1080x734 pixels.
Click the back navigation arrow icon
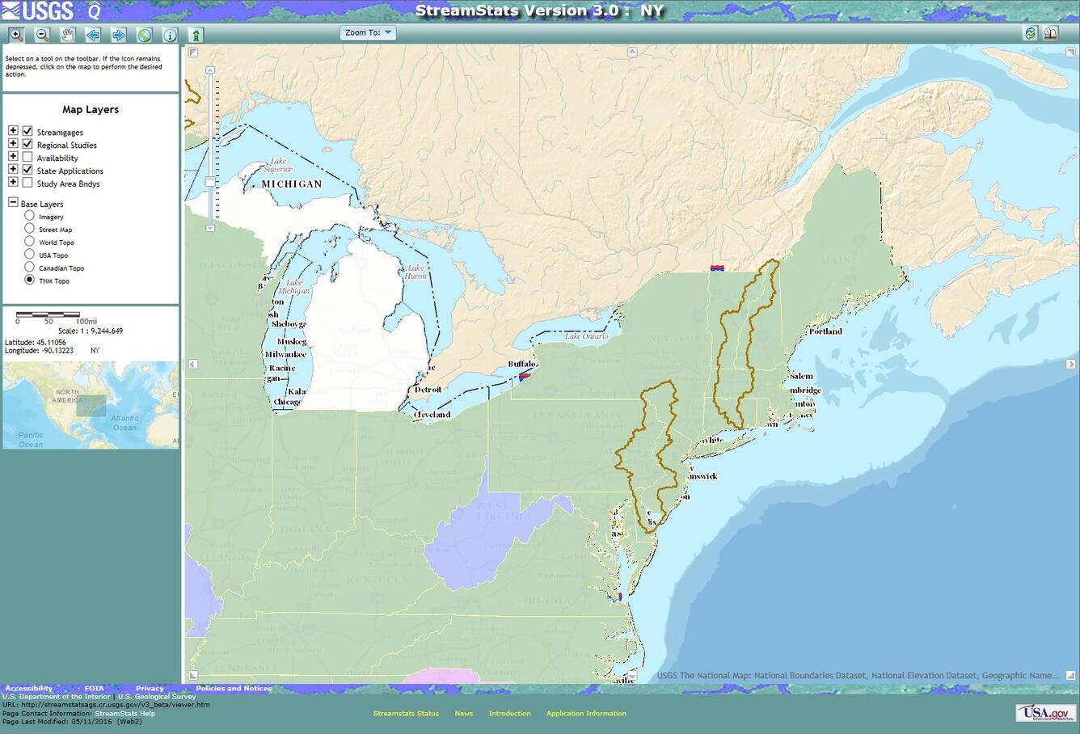(93, 35)
